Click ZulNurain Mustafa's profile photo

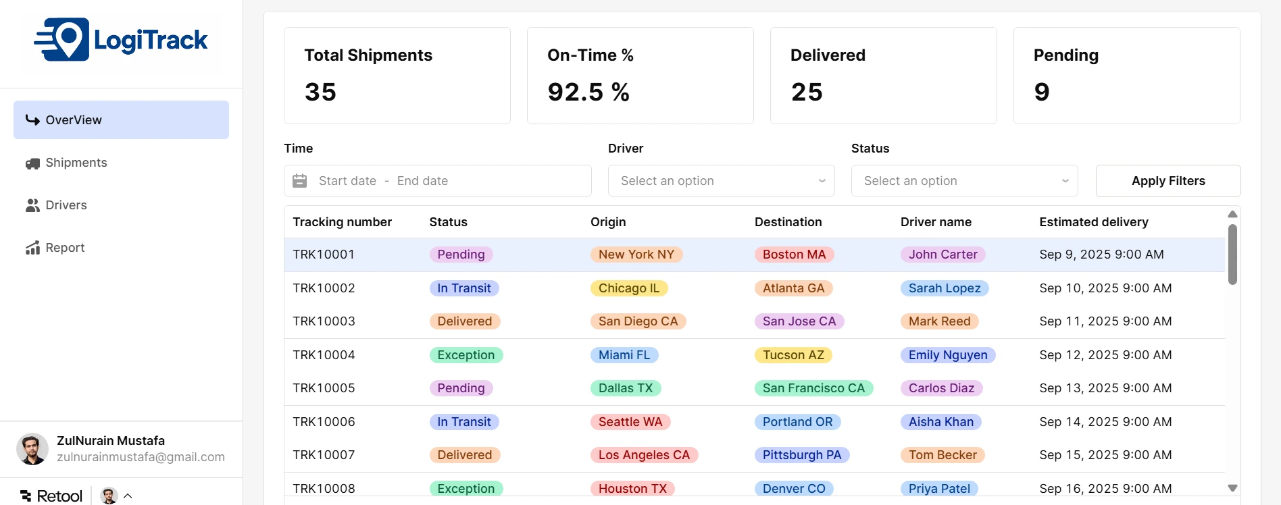click(32, 449)
